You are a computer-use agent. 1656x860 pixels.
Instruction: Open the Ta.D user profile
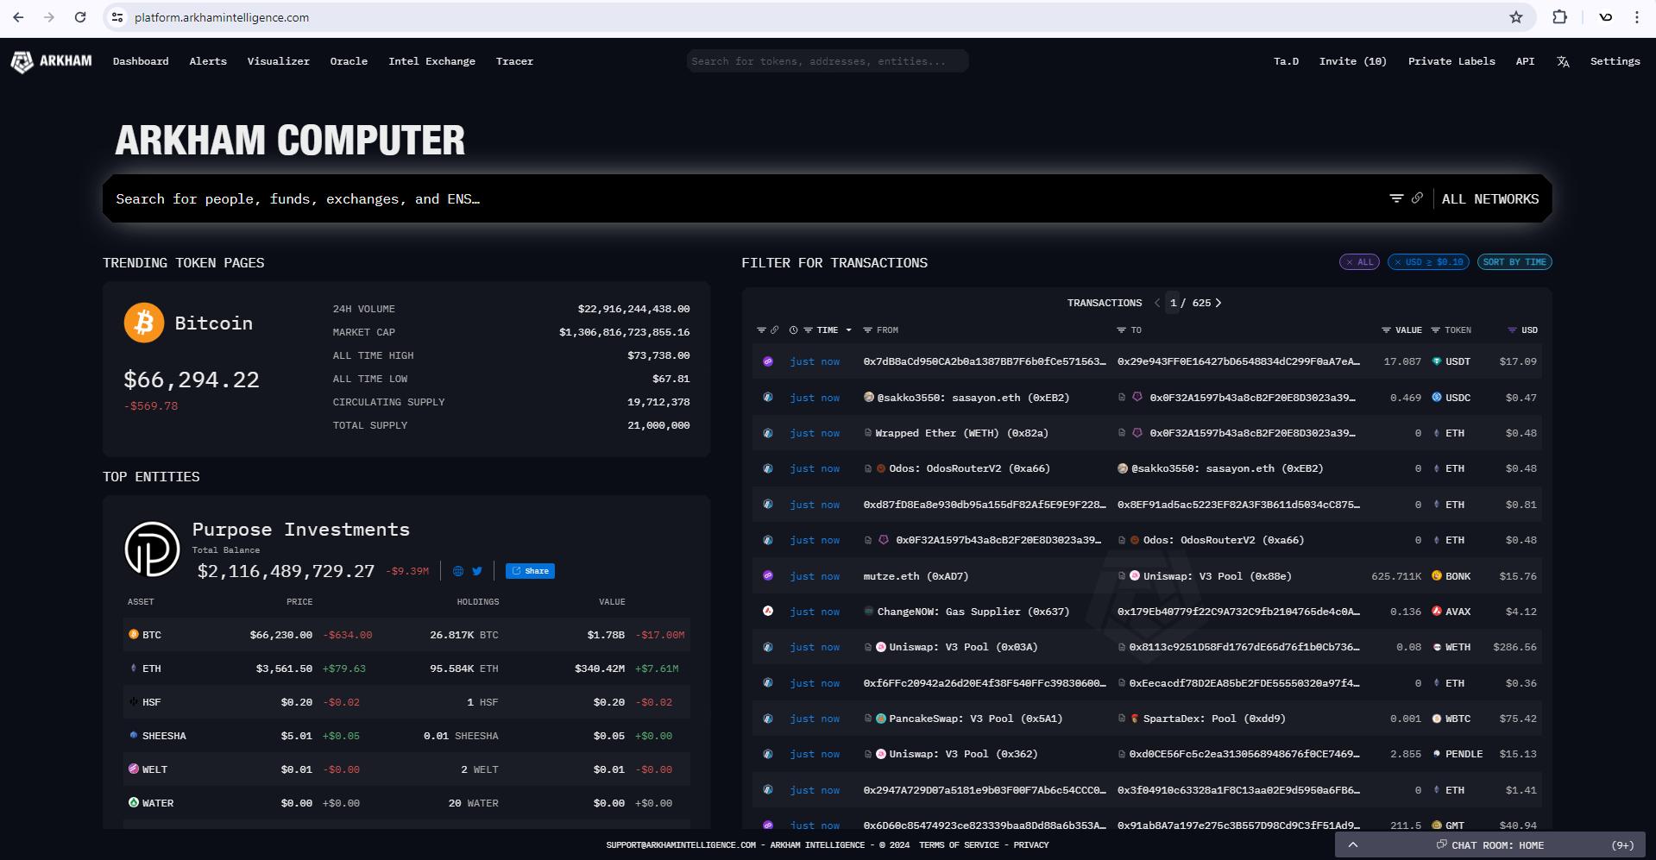pos(1286,61)
